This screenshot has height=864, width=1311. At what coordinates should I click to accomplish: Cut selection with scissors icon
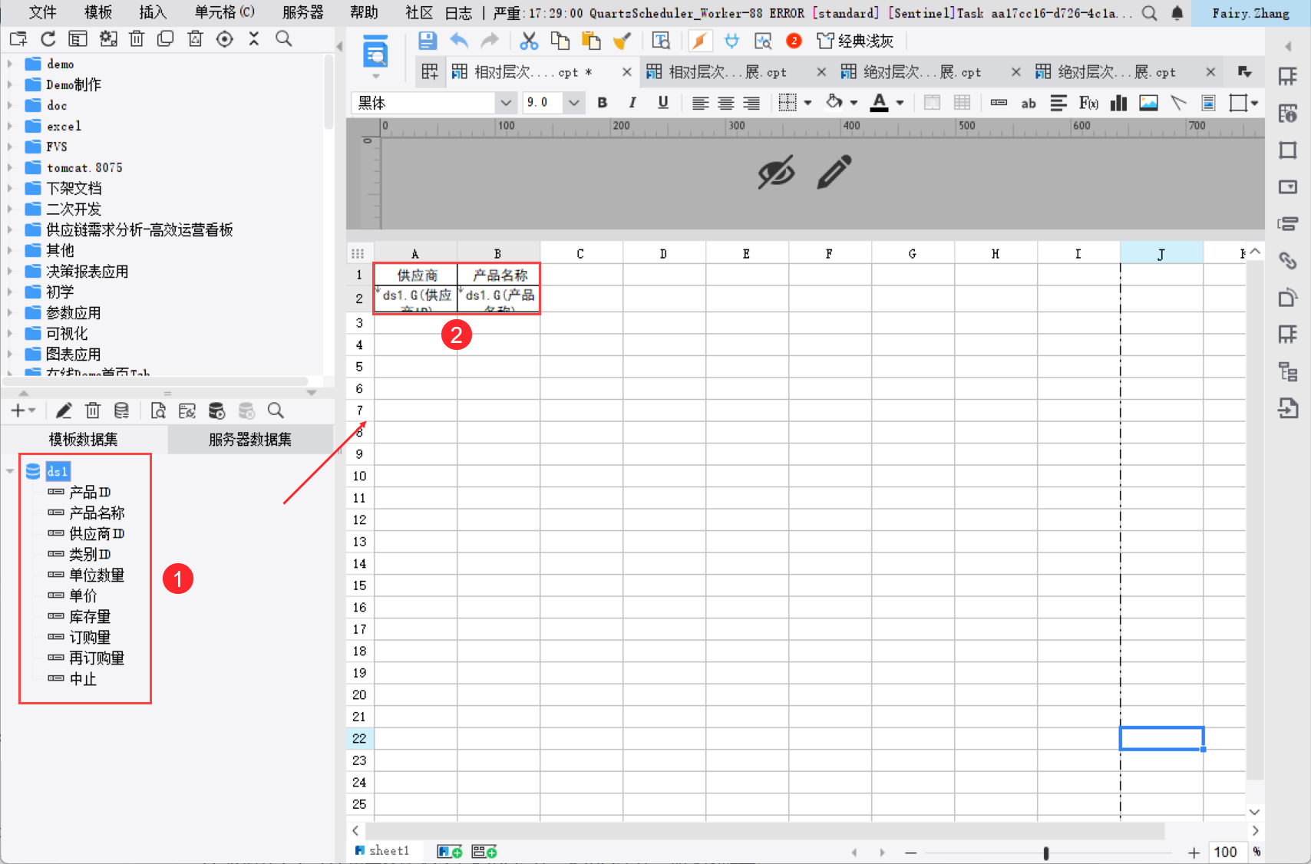click(x=529, y=41)
